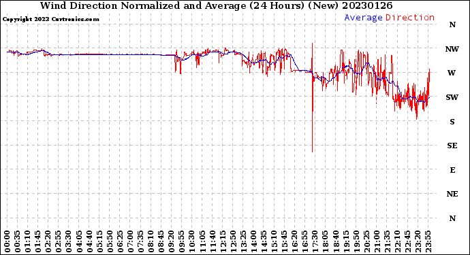Screen dimensions: 470x255
Task: Click the 07:35 time label
Action: pos(140,241)
